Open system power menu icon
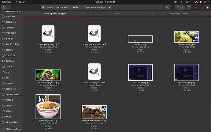This screenshot has height=132, width=211. click(205, 2)
